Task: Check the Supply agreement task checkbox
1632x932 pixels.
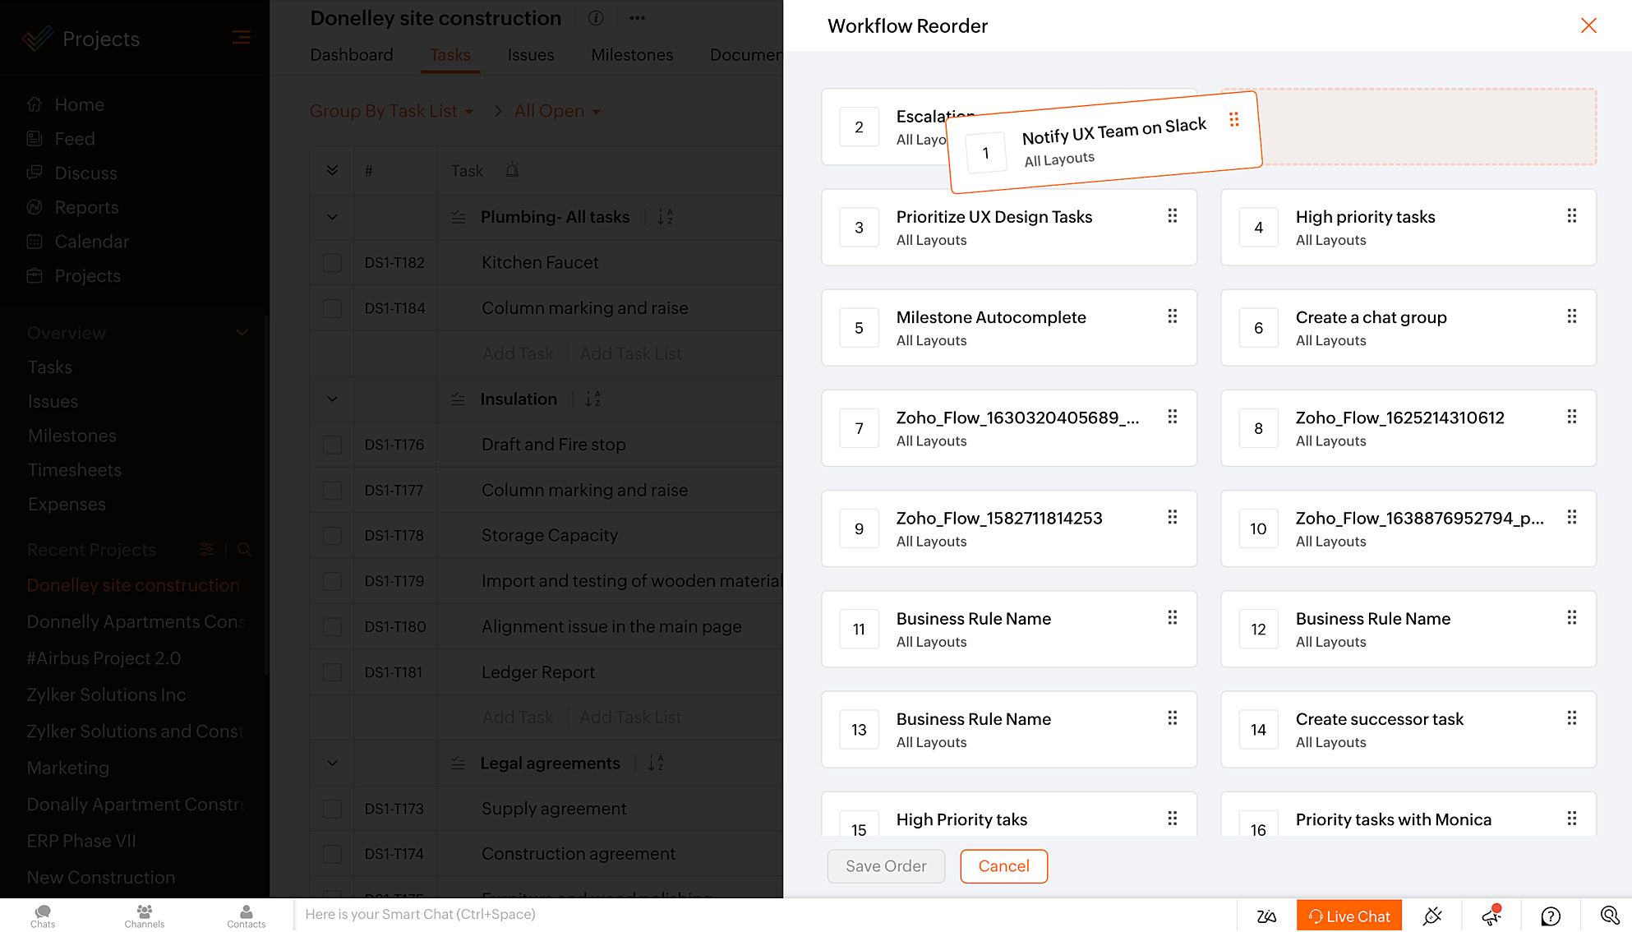Action: (332, 809)
